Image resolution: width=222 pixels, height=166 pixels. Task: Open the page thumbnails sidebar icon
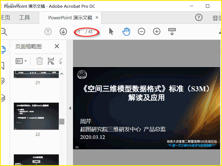point(3,50)
